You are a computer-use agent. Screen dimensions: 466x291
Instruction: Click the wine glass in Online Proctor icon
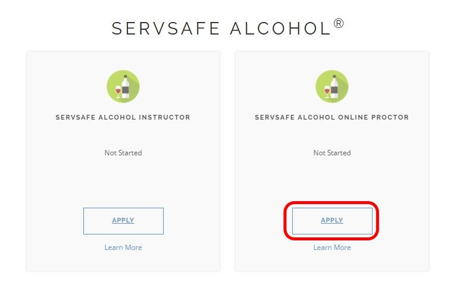[x=327, y=90]
